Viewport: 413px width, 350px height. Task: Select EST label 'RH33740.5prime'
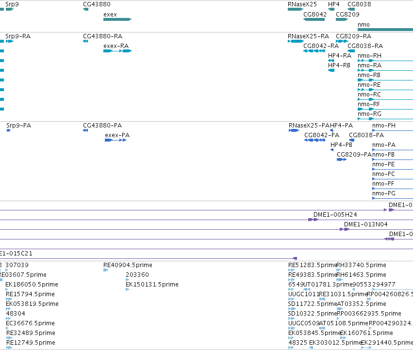(362, 265)
